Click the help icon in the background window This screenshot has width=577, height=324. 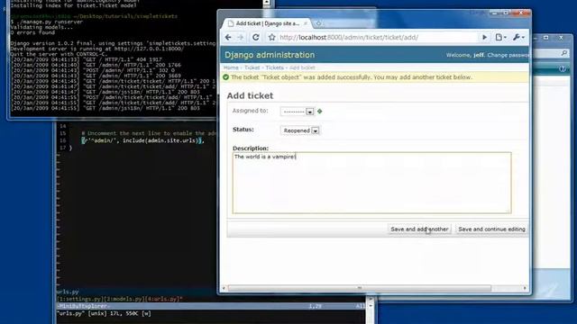562,68
